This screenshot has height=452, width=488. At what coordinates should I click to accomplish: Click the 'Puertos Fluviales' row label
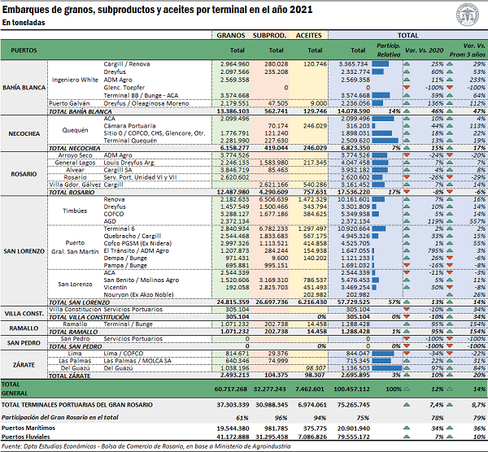(x=26, y=437)
